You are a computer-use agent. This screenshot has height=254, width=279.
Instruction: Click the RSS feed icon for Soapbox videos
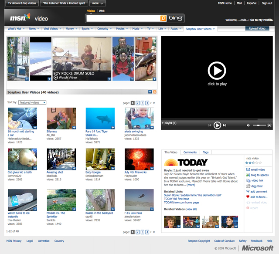[155, 92]
